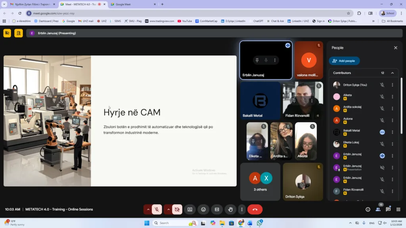Open WhatsApp from the Windows taskbar
This screenshot has width=406, height=228.
(259, 223)
